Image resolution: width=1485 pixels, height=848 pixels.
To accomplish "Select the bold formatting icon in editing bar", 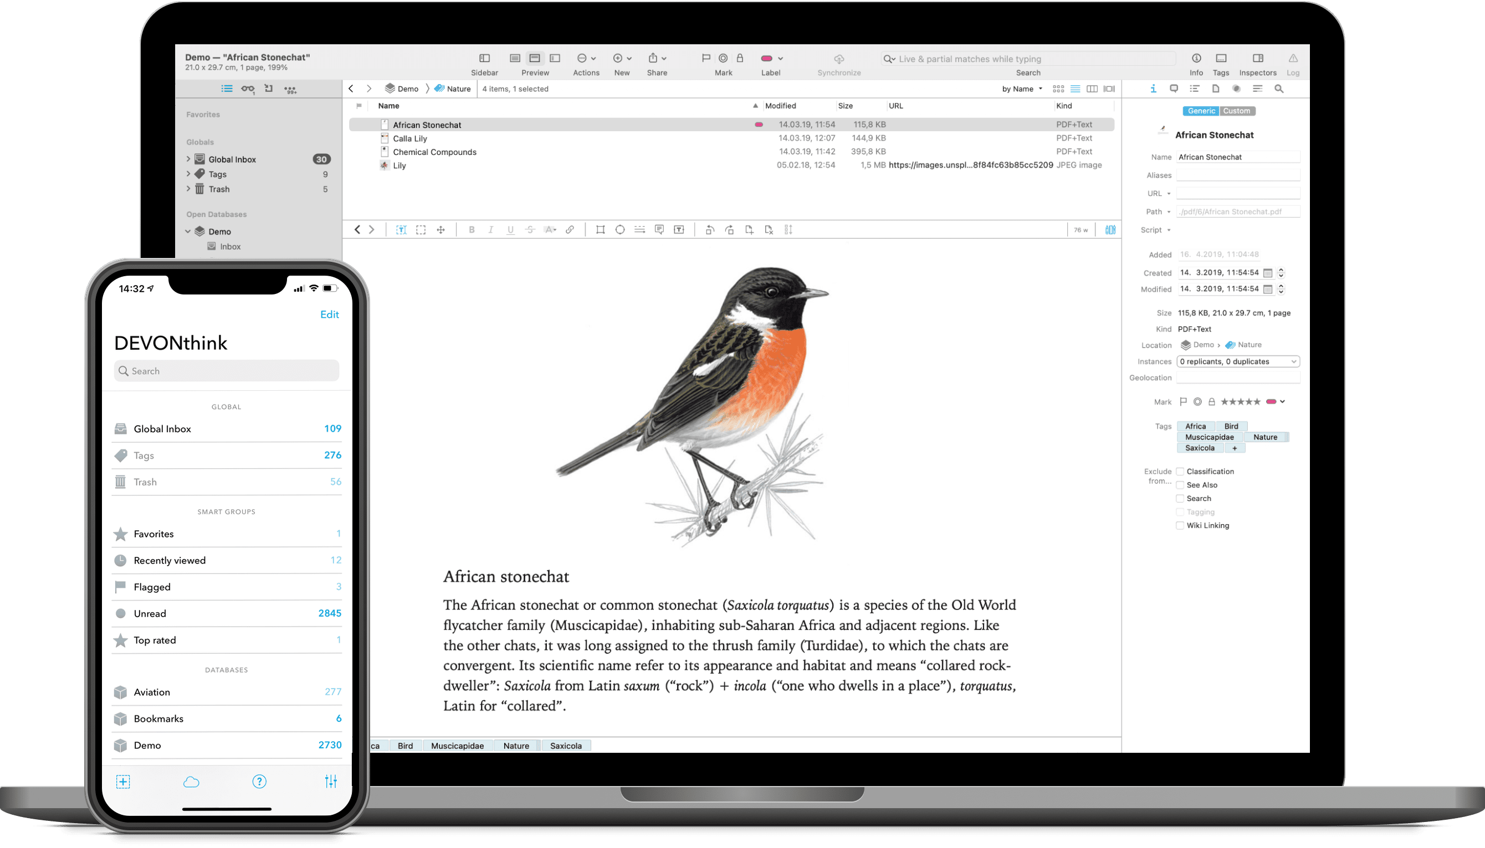I will tap(471, 230).
